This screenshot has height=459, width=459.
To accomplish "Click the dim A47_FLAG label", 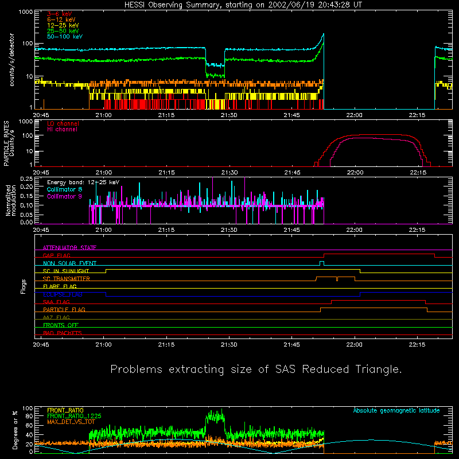I will [x=56, y=317].
